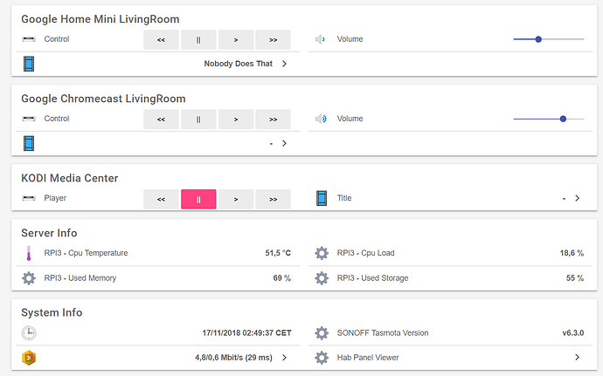Viewport: 603px width, 376px height.
Task: Click the gear icon for RPI3 Used Storage
Action: [322, 278]
